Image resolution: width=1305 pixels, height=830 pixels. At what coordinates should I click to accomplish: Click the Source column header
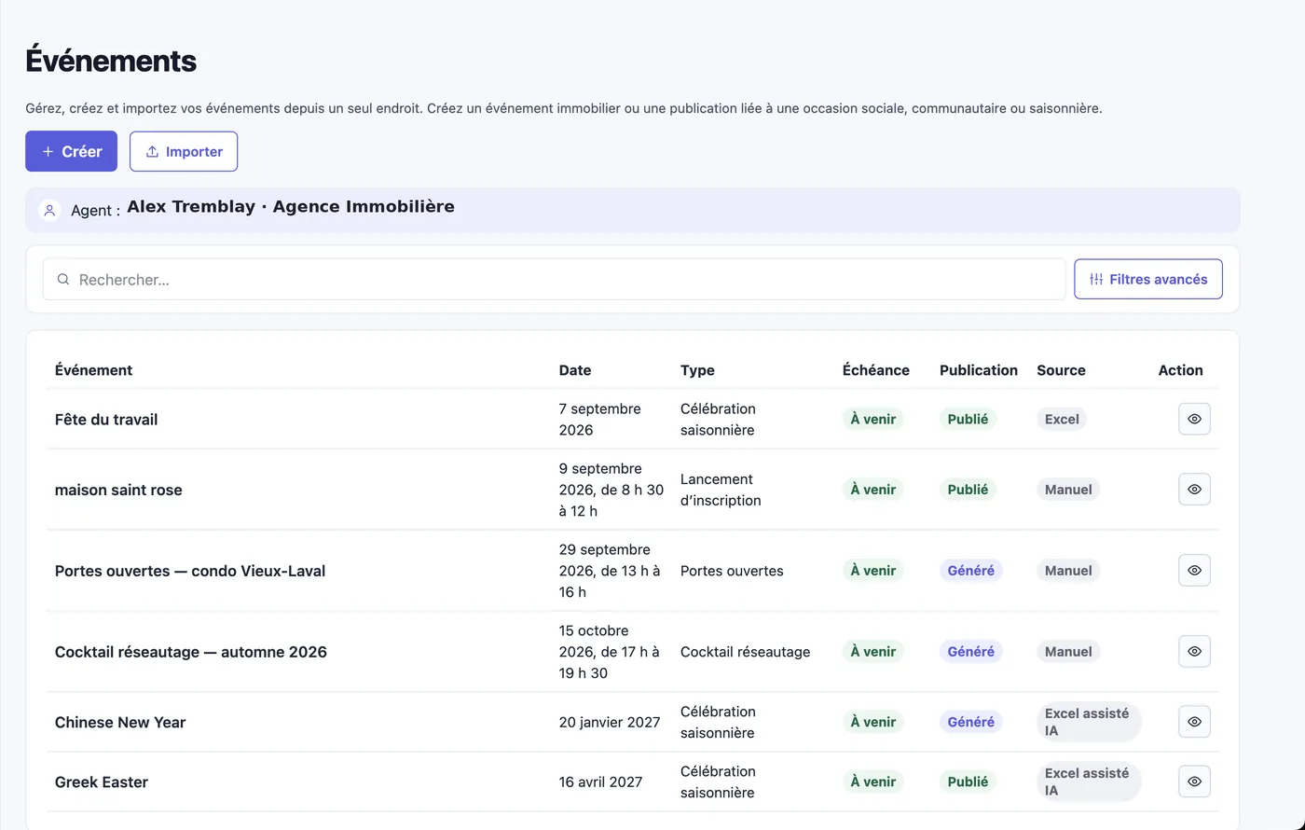tap(1061, 370)
